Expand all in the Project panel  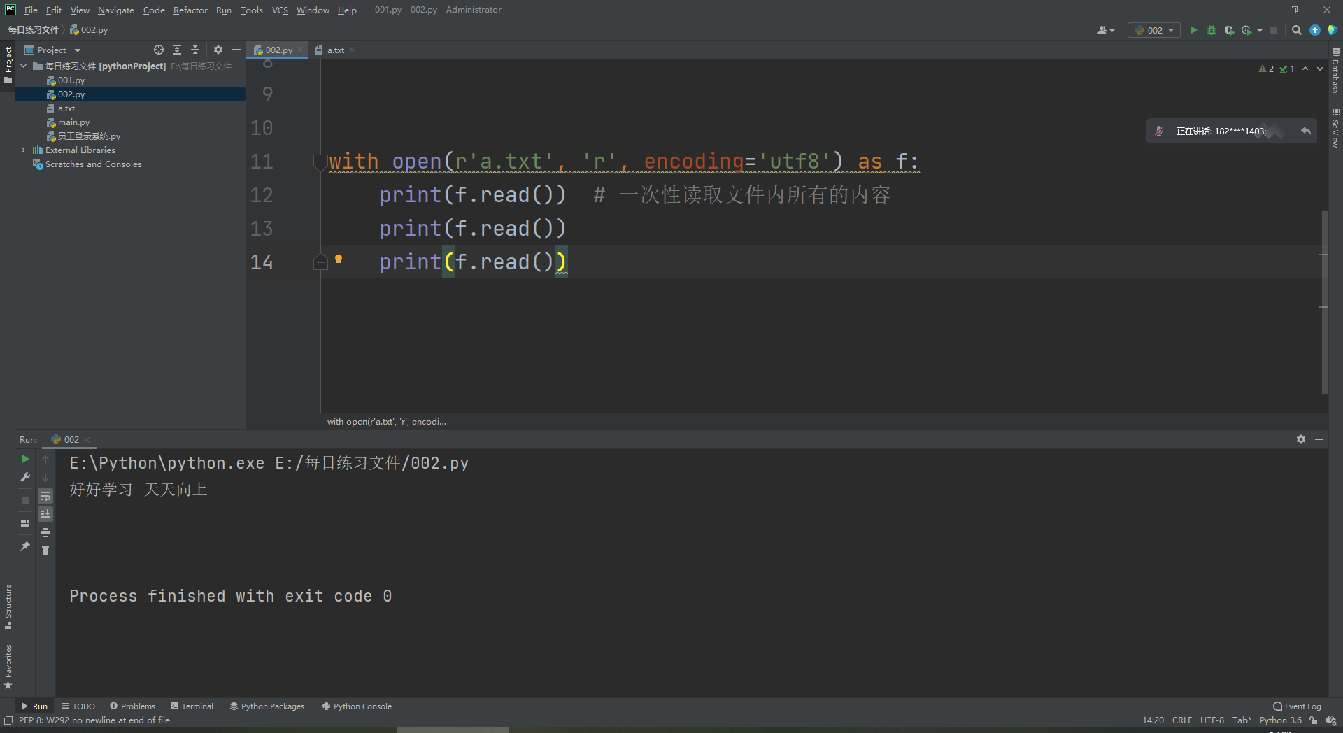tap(177, 50)
